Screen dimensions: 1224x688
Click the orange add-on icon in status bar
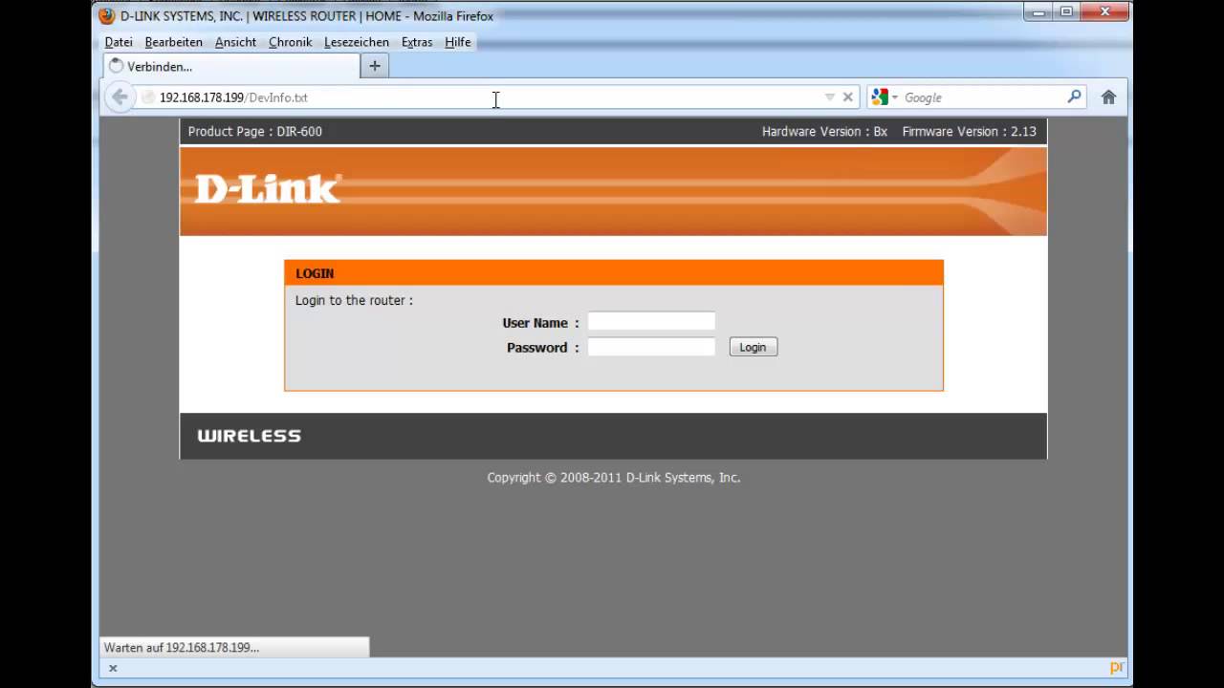[x=1116, y=668]
